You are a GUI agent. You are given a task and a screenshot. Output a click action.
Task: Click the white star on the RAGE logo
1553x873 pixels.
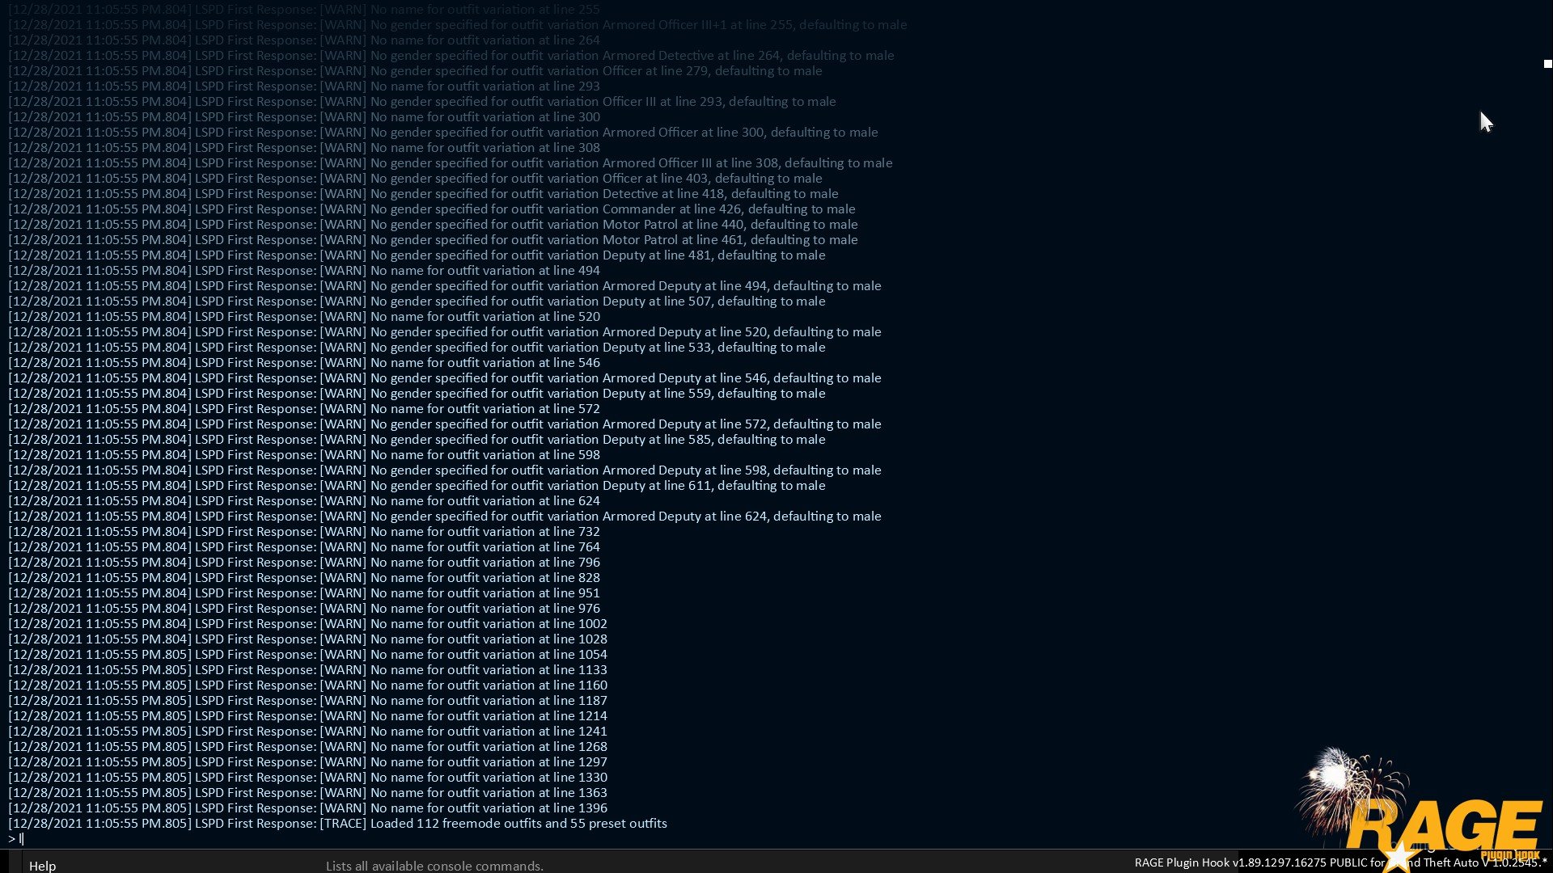click(1399, 857)
